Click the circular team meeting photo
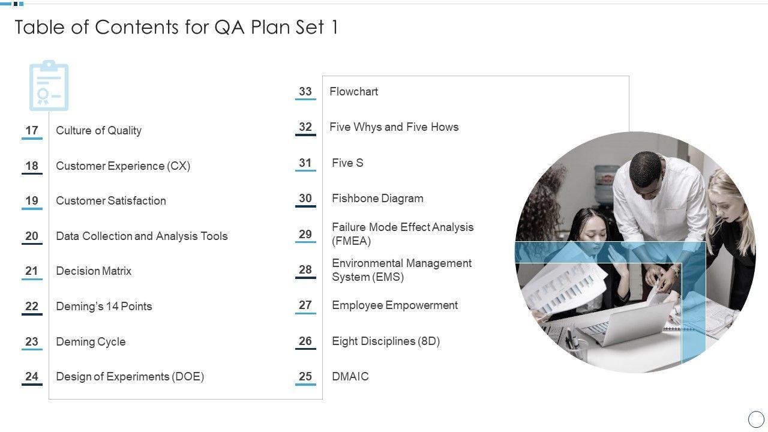768x432 pixels. pyautogui.click(x=635, y=252)
